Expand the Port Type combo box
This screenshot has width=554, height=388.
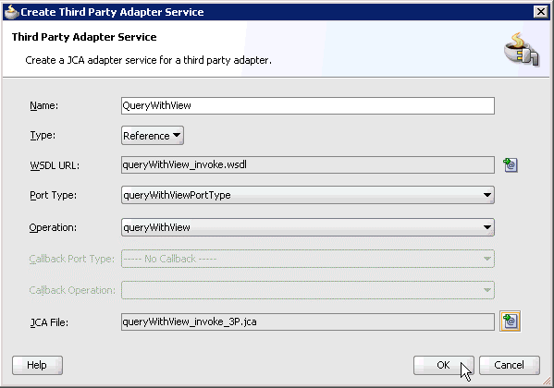308,195
